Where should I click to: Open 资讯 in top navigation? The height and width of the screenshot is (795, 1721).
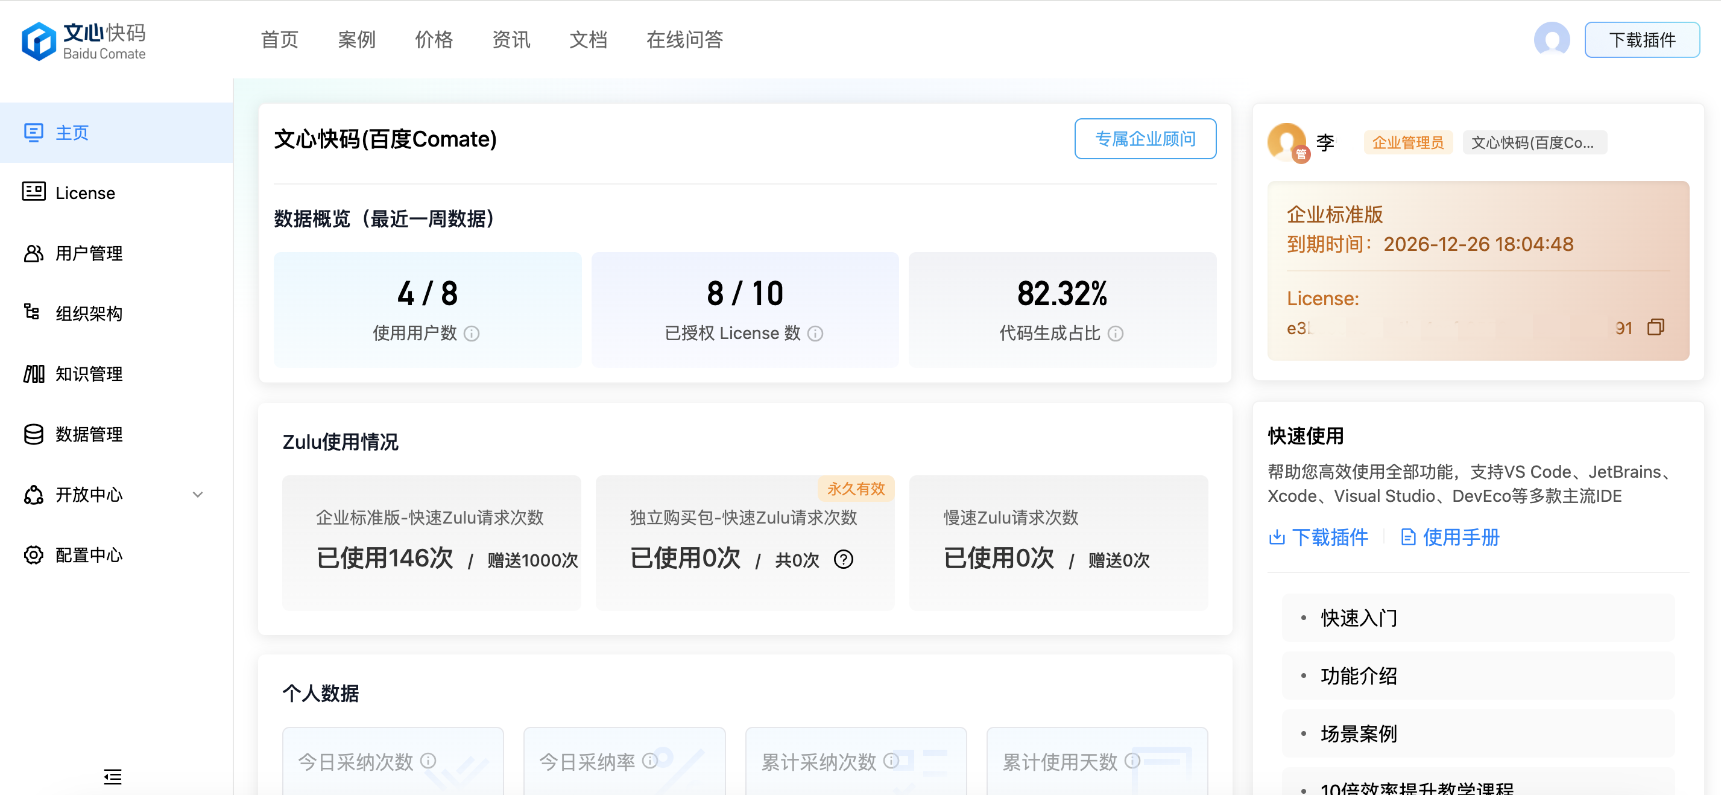pyautogui.click(x=511, y=39)
